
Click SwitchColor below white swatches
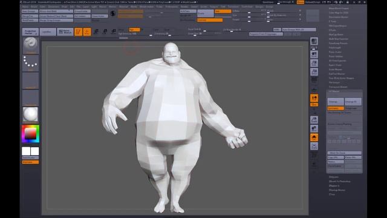pos(30,157)
